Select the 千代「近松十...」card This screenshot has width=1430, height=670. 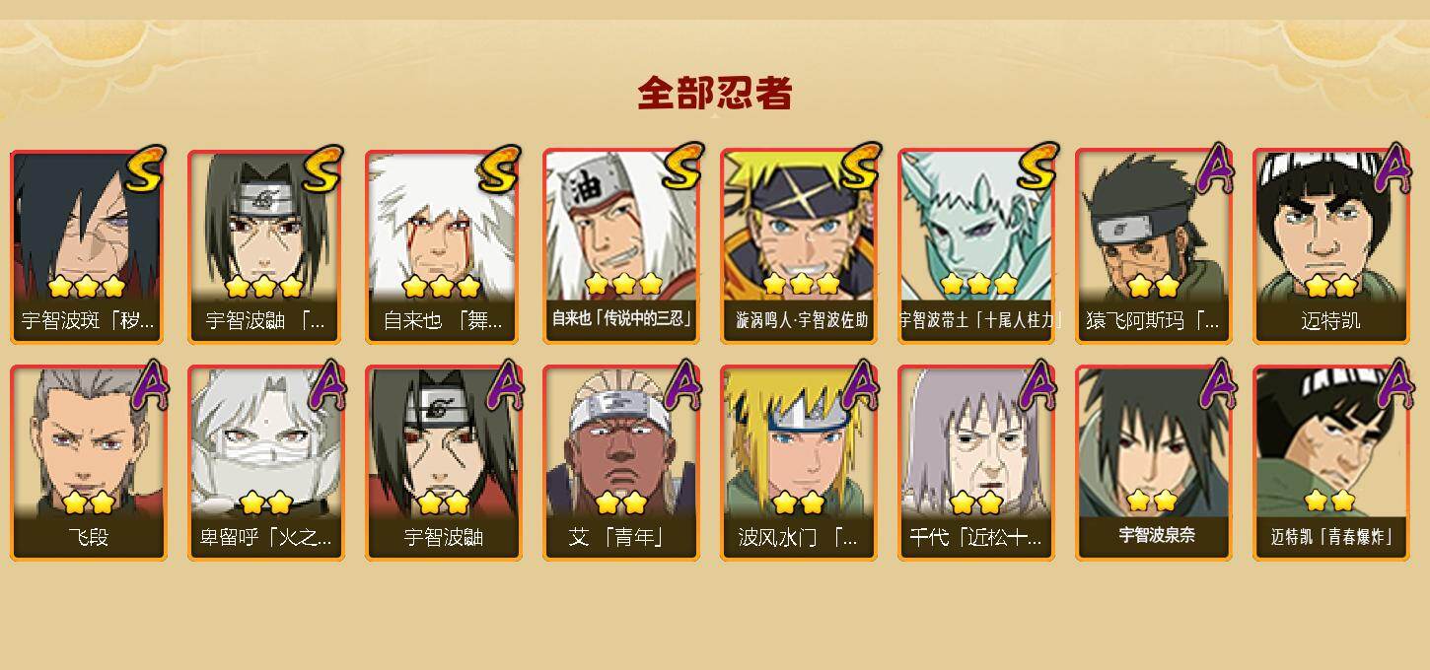point(976,463)
